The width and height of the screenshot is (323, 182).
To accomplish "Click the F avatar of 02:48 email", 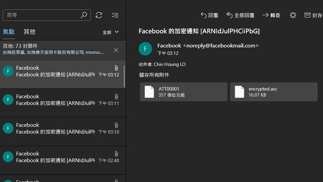I will pos(8,157).
